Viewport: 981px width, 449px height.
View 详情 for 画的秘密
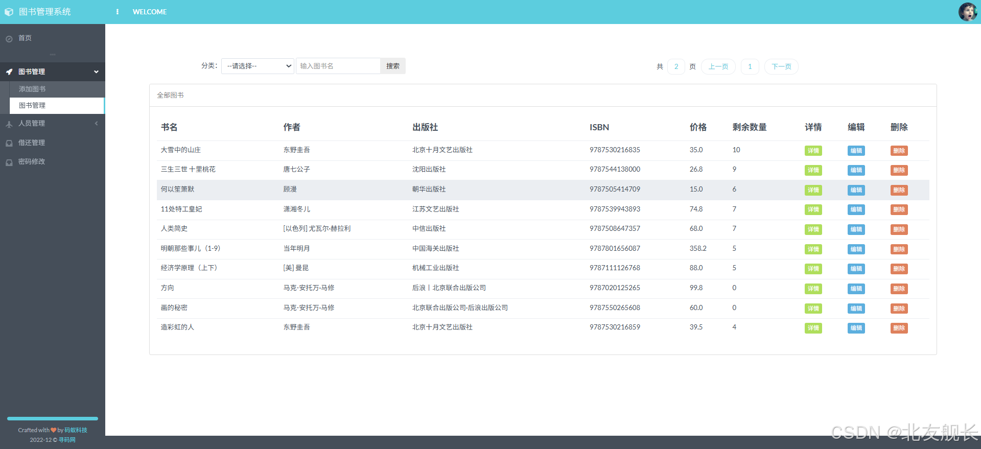pyautogui.click(x=813, y=309)
